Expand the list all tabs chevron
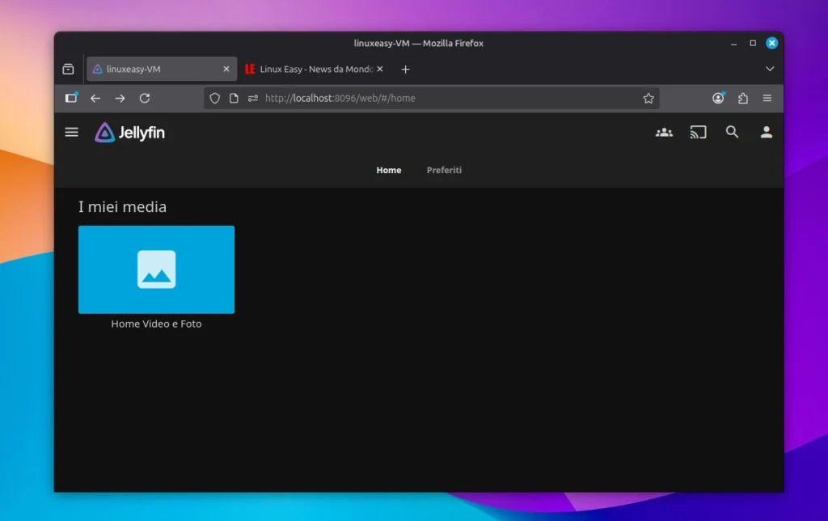Image resolution: width=828 pixels, height=521 pixels. [x=769, y=70]
